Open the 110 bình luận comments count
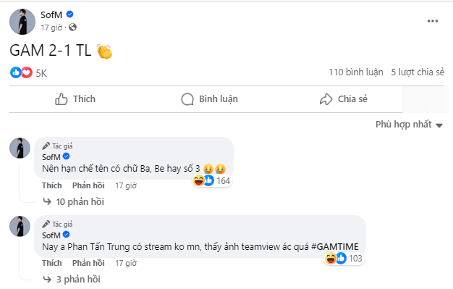Screen dimensions: 453x289 (x=356, y=72)
